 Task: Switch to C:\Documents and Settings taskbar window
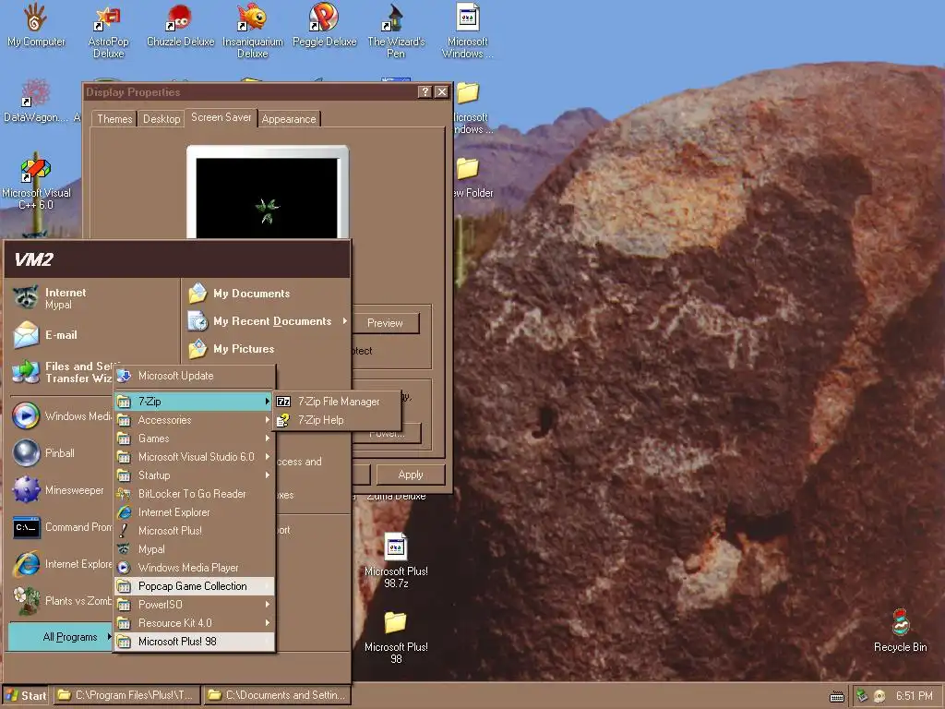coord(277,696)
